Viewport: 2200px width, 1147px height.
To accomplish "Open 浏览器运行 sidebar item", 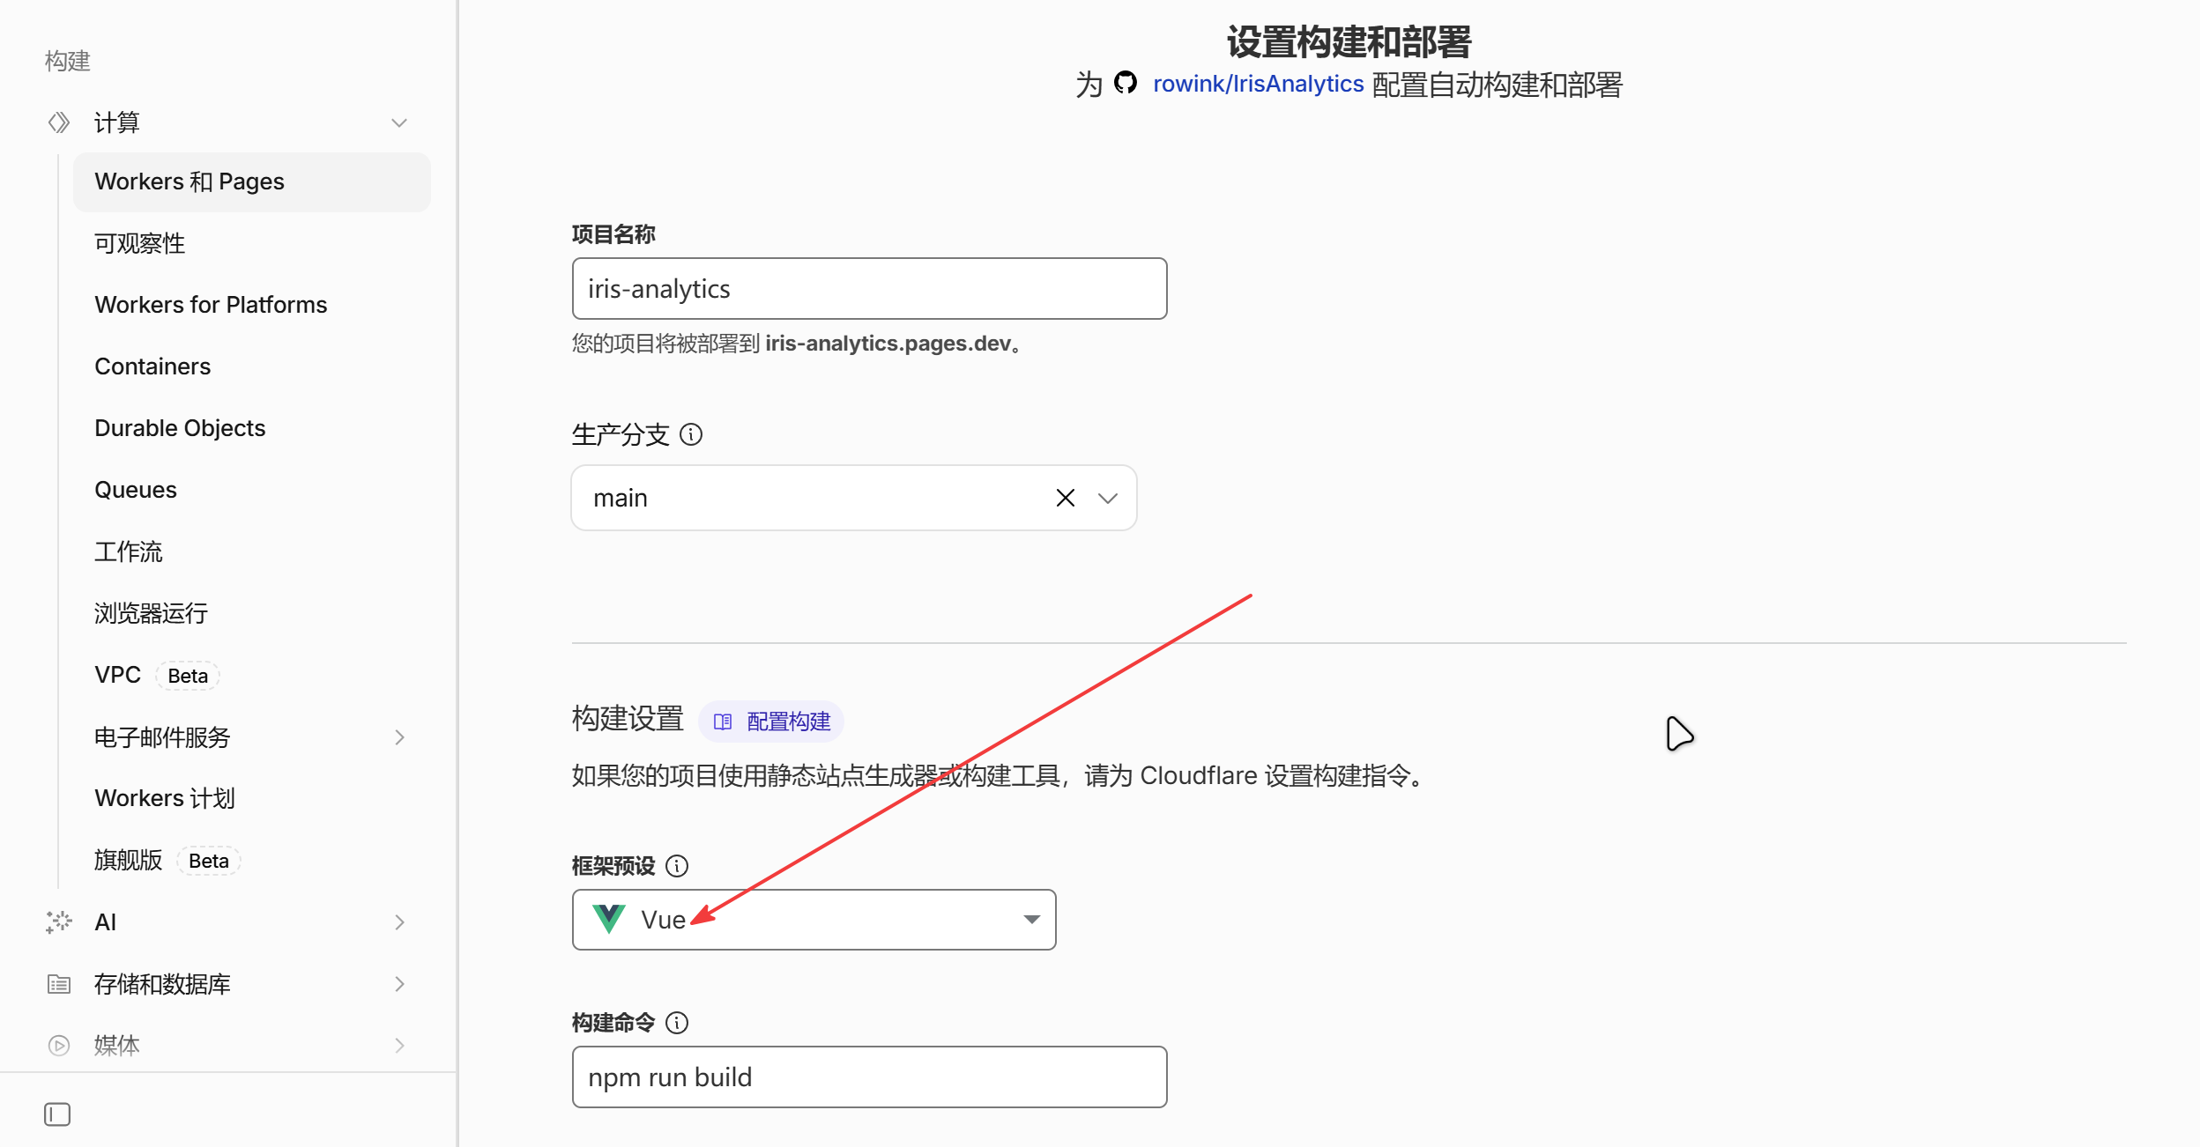I will point(151,613).
